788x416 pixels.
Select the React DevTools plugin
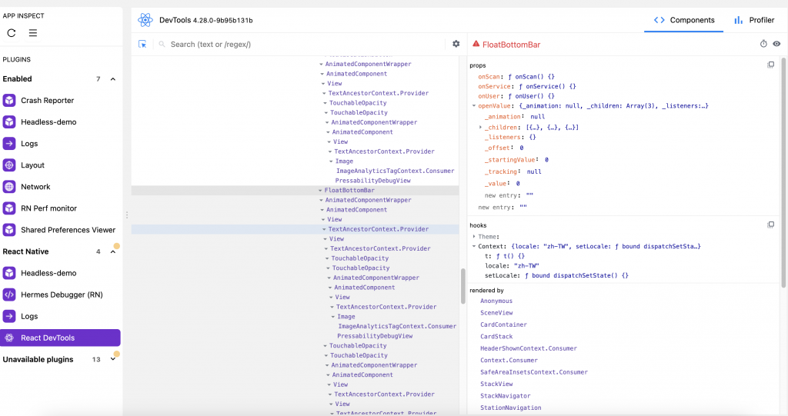pos(60,338)
